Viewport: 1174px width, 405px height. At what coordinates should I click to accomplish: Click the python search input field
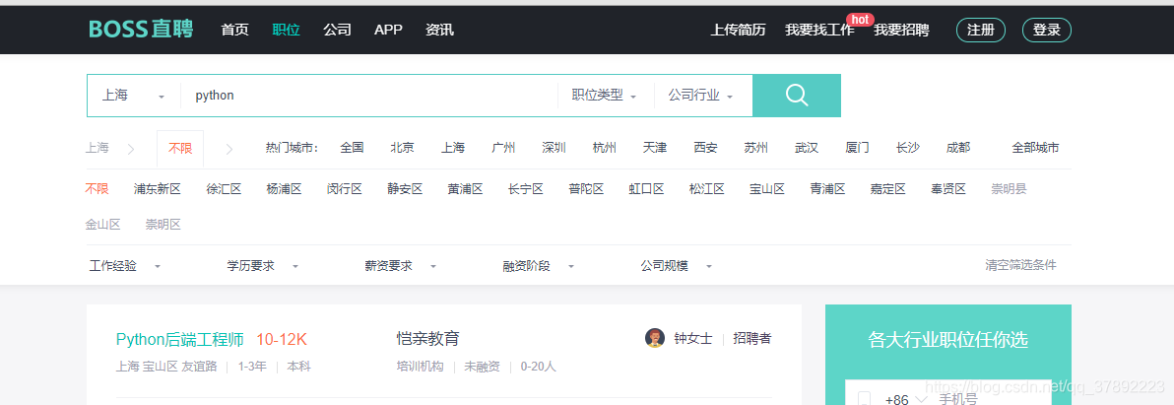pyautogui.click(x=369, y=96)
